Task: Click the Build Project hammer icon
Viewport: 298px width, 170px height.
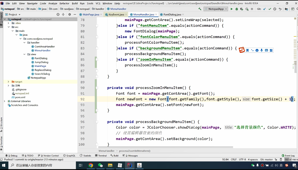Action: tap(200, 9)
